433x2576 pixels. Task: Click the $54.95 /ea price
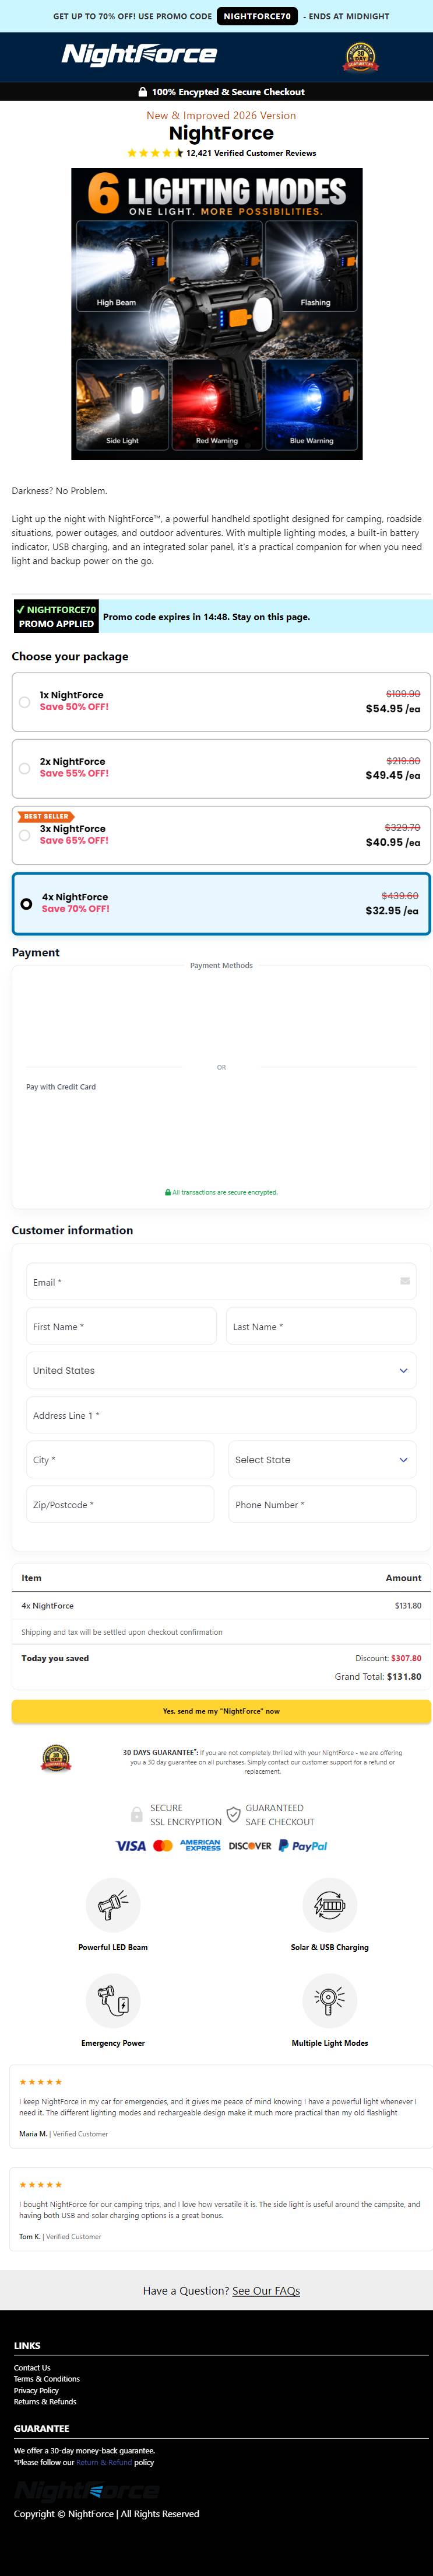[x=393, y=708]
